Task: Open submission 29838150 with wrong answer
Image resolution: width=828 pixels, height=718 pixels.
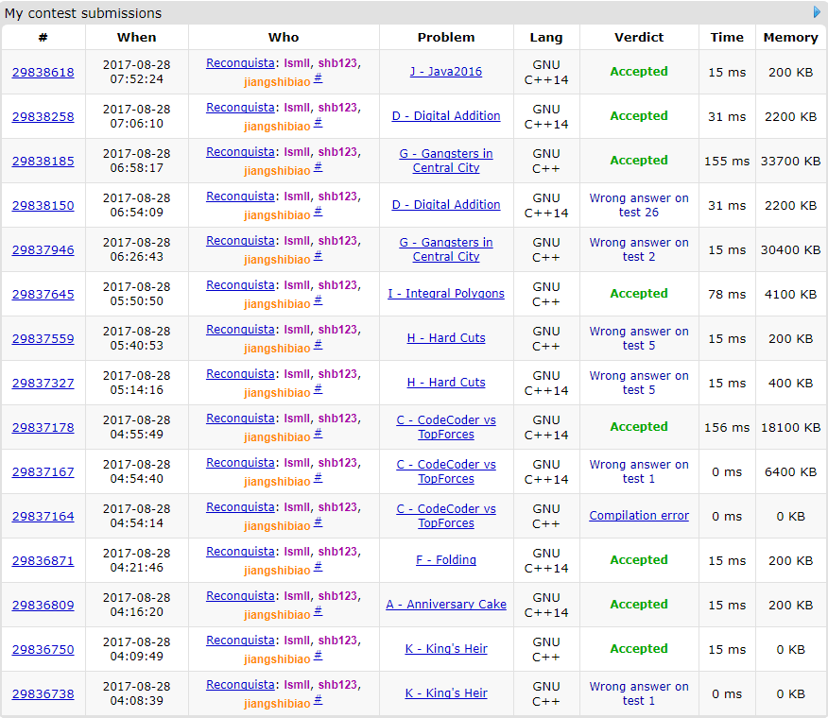Action: click(43, 206)
